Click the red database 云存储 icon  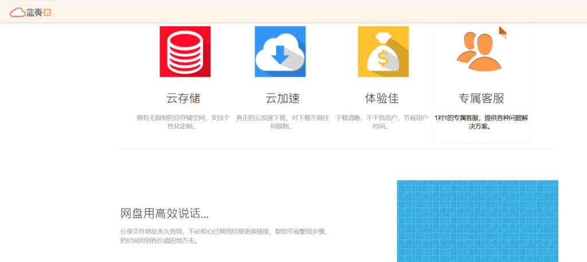point(185,52)
